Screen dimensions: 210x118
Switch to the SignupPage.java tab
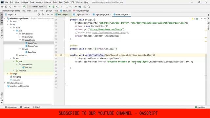pyautogui.click(x=102, y=14)
